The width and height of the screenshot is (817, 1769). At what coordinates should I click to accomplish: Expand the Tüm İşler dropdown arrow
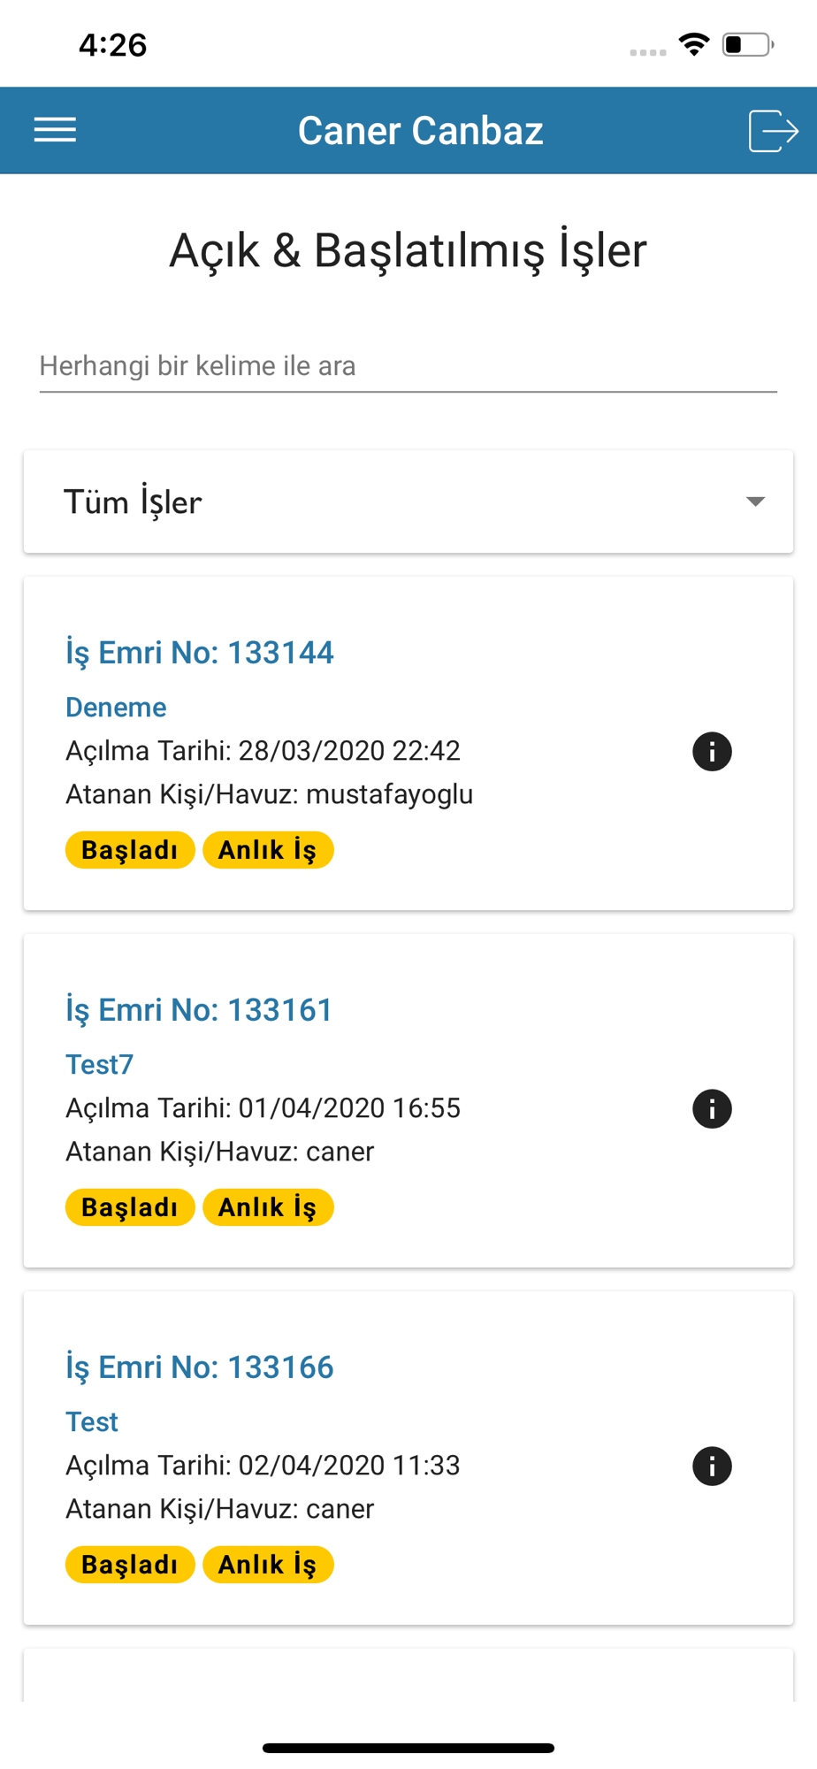click(x=755, y=502)
